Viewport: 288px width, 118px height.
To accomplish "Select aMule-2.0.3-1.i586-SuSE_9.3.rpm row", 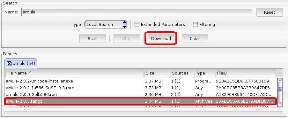I will (x=141, y=88).
